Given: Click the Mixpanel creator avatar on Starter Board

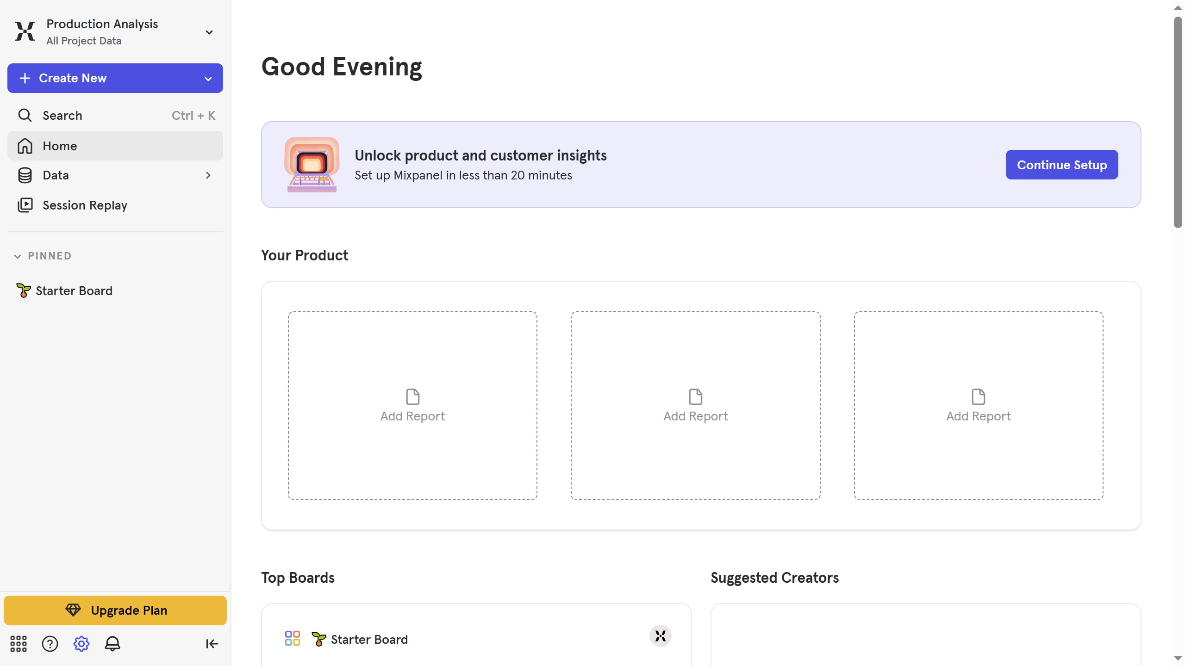Looking at the screenshot, I should pos(660,636).
